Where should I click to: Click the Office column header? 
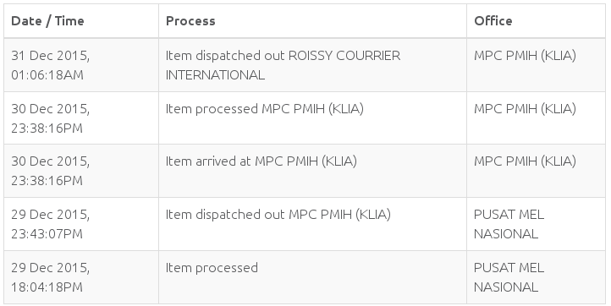[x=493, y=21]
